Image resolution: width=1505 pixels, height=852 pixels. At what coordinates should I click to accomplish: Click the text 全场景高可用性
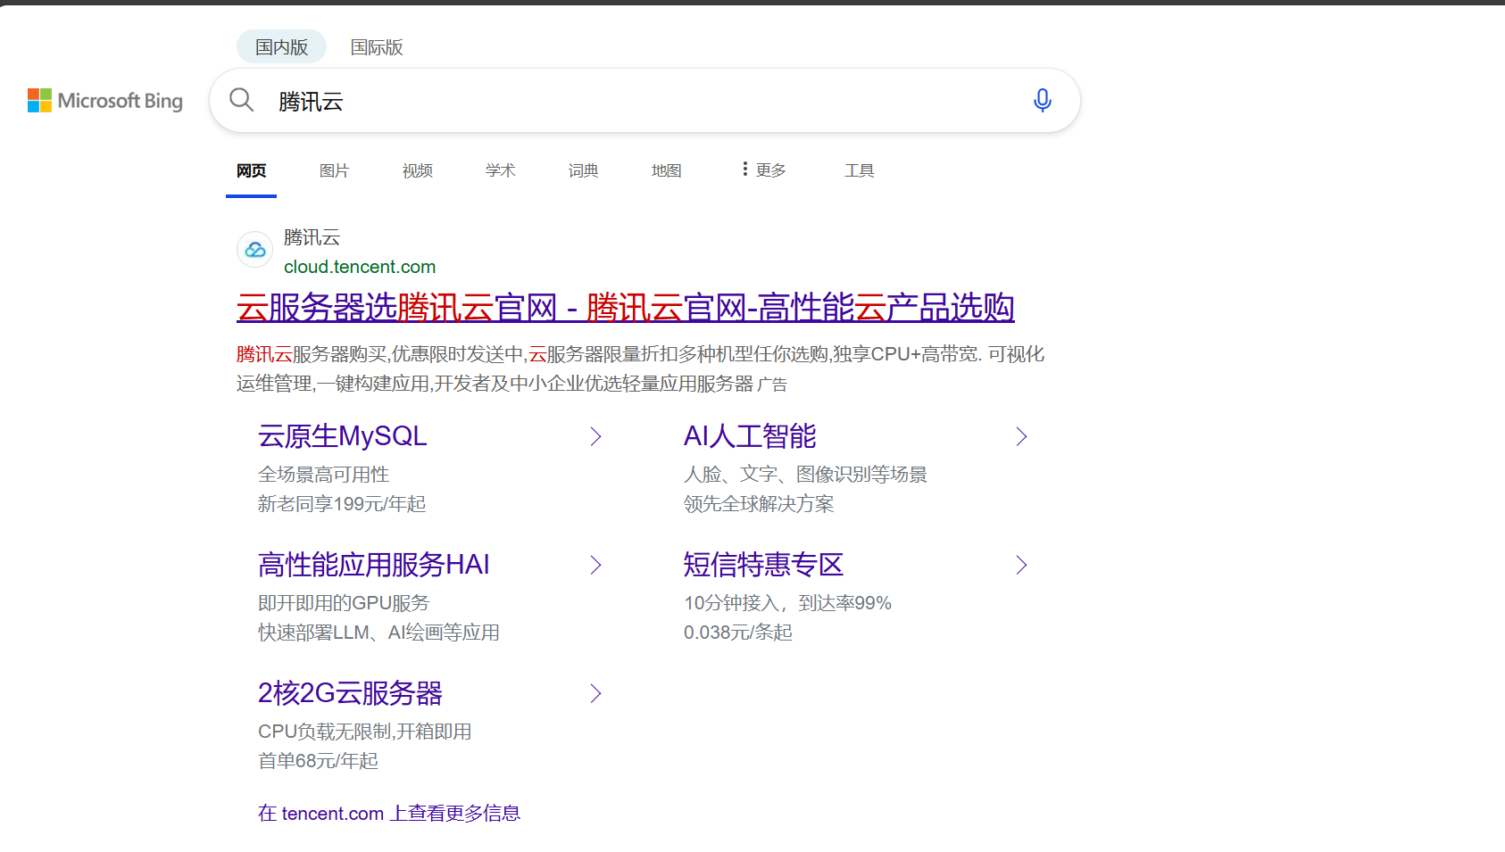[x=323, y=475]
